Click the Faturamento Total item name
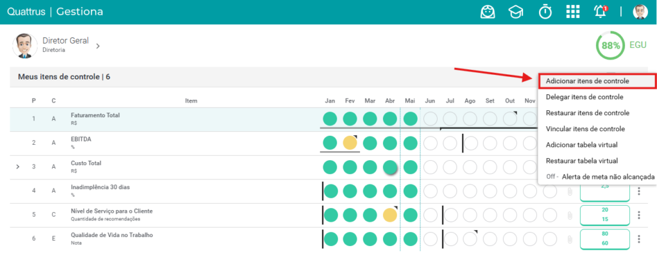 point(95,115)
